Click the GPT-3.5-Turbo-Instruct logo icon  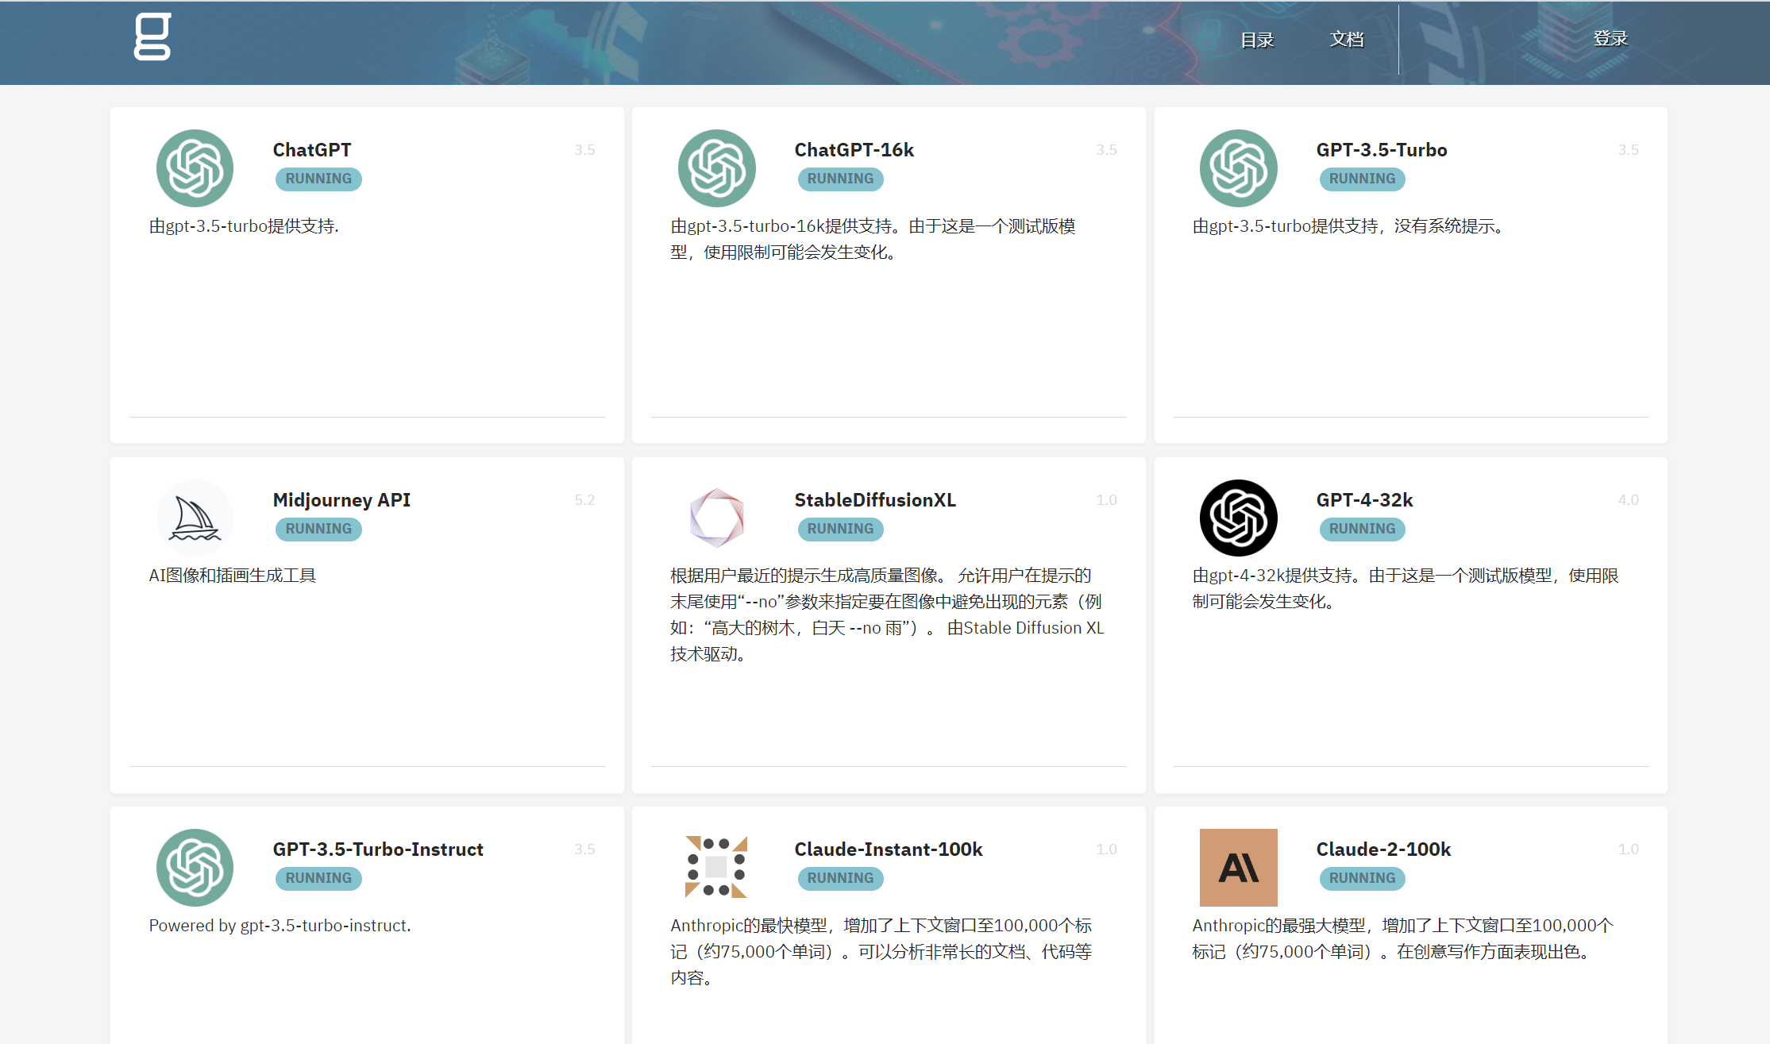[195, 867]
